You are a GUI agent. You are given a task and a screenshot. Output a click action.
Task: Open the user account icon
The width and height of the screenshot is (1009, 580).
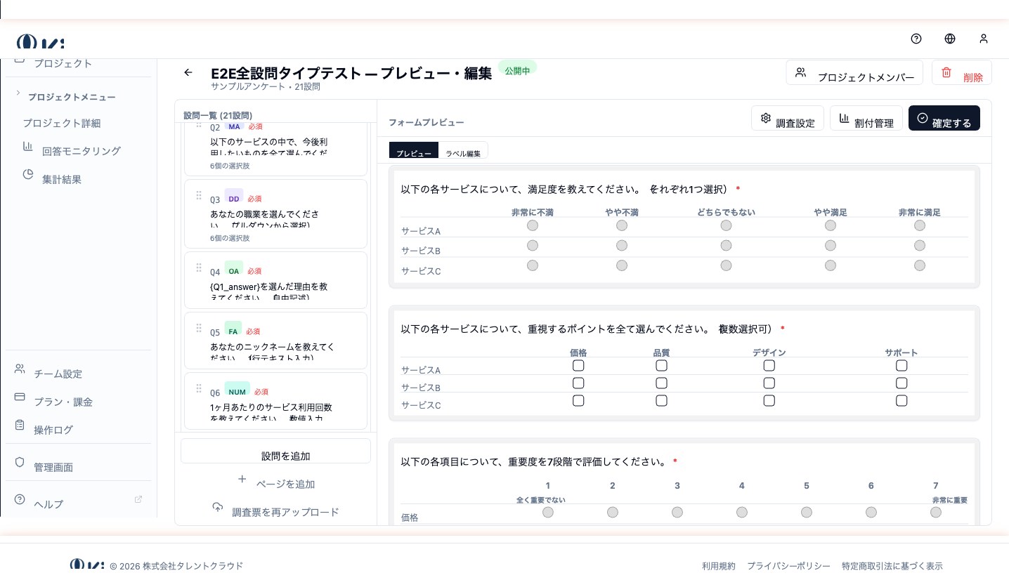(983, 39)
